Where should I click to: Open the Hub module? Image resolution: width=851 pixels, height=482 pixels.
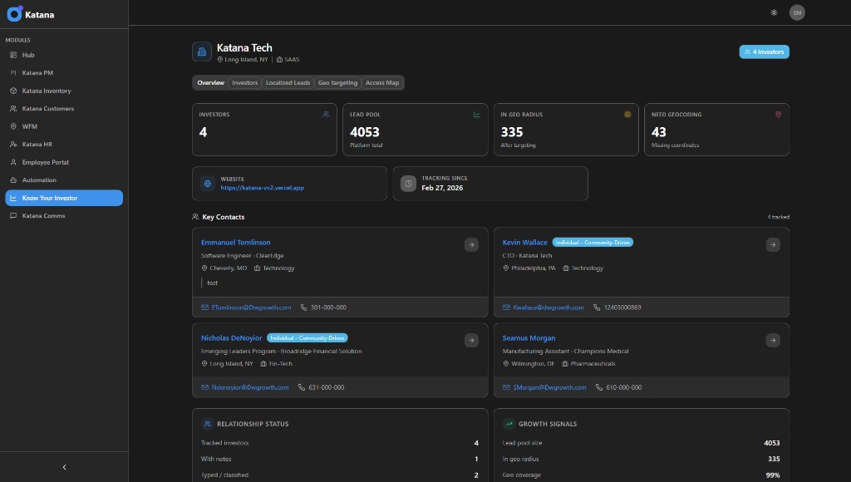point(64,55)
